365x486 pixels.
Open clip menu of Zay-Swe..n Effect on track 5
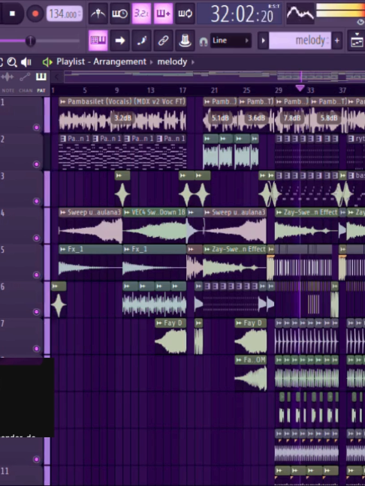click(207, 249)
